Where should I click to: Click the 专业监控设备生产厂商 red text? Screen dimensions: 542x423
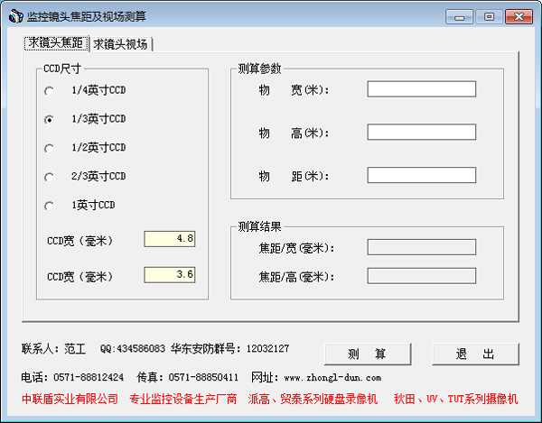pos(182,399)
